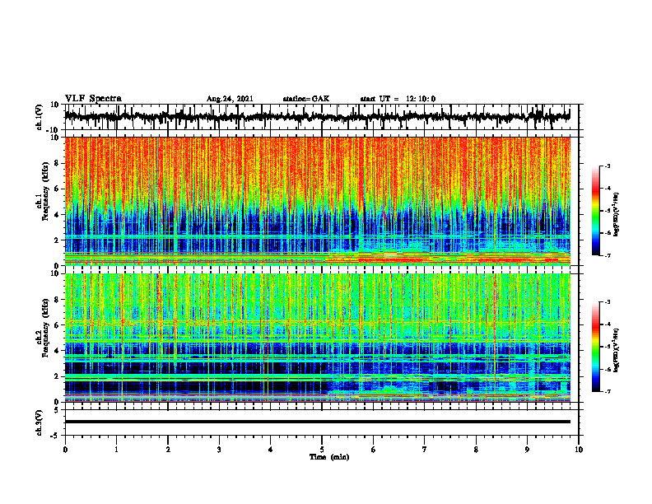Click the '8' kHz tick of ch.2 spectrogram
652x504 pixels.
tap(57, 300)
